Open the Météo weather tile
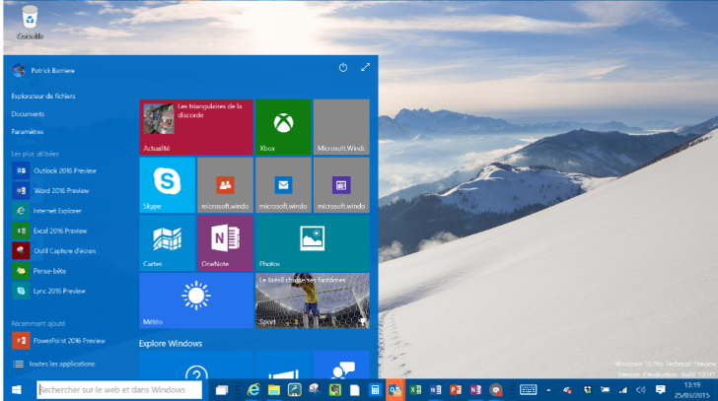 click(195, 301)
